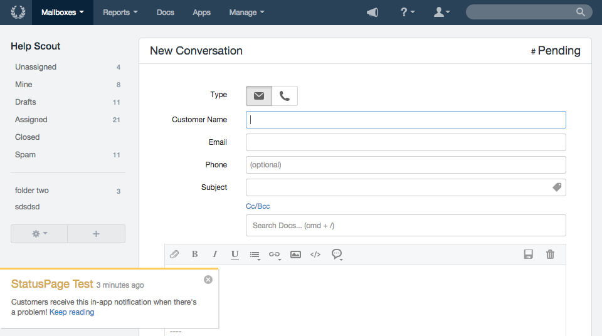Click the plus button for new conversation
This screenshot has height=336, width=602.
[97, 234]
